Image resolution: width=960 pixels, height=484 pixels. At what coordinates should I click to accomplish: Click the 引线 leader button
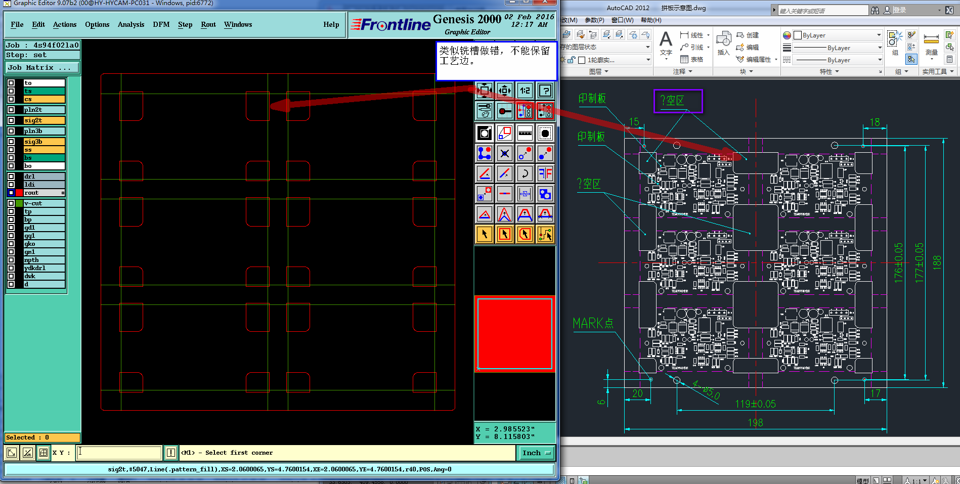click(692, 47)
